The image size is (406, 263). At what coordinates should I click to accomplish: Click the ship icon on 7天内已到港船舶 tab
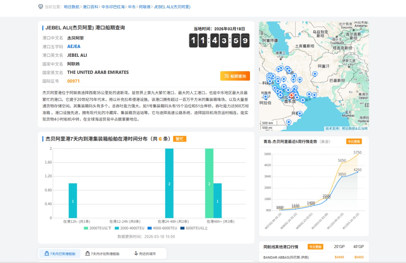tap(47, 254)
